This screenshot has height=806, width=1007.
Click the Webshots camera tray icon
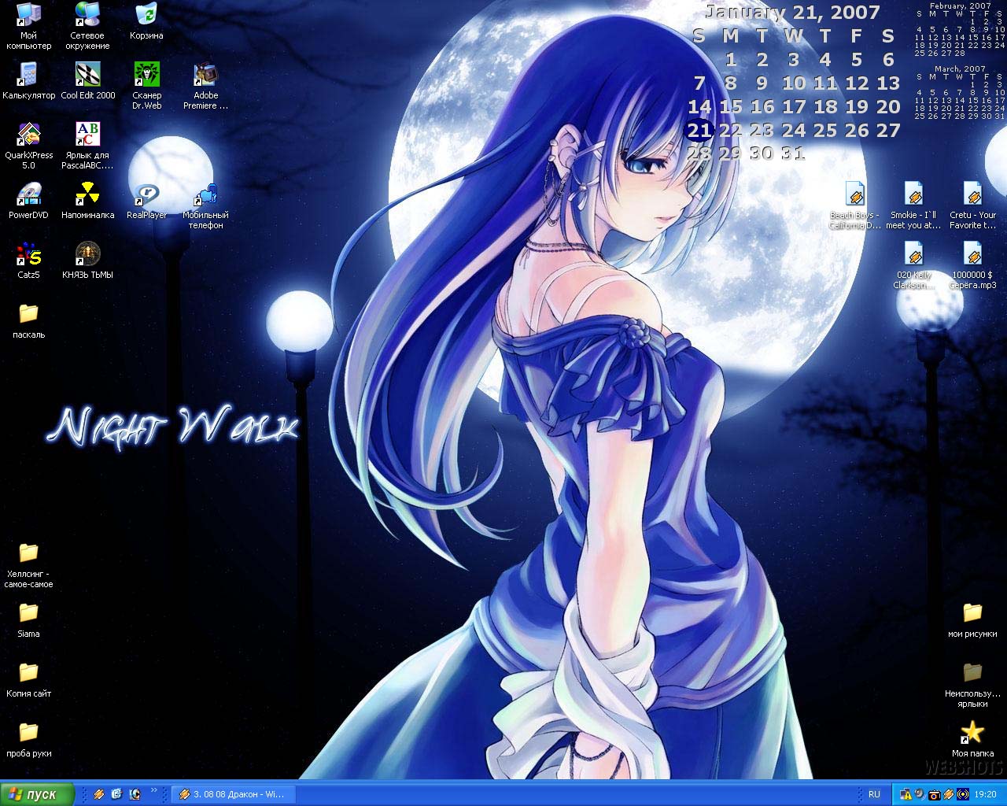[935, 795]
